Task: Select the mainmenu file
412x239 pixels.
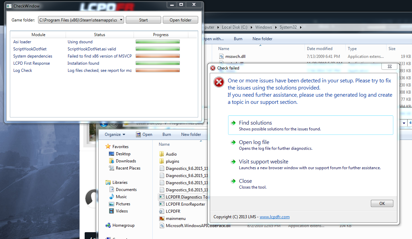Action: [172, 219]
